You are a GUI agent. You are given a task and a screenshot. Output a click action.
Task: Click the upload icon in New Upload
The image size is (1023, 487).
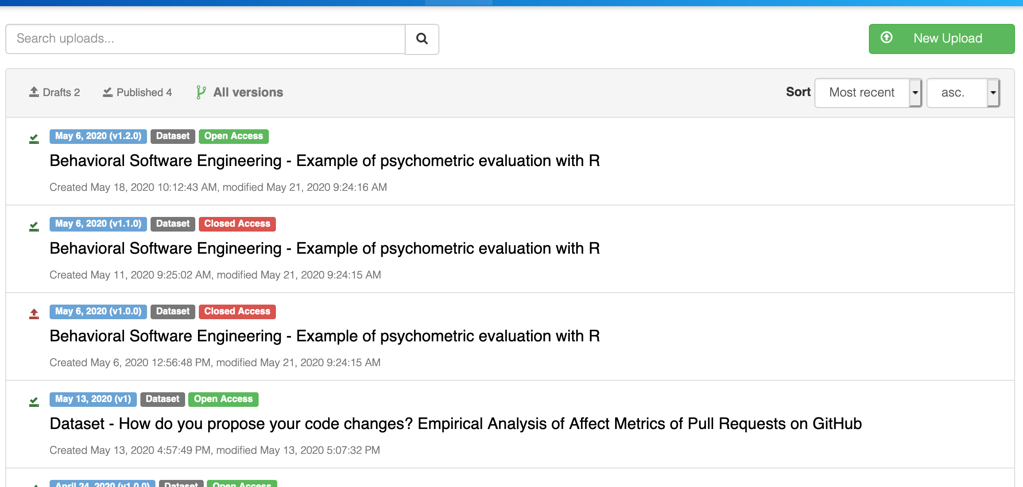[x=886, y=38]
